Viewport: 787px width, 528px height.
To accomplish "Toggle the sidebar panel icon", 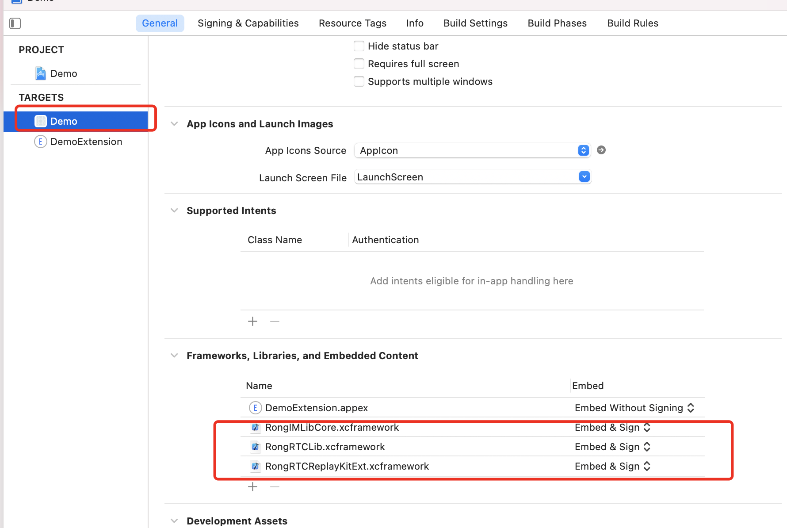I will [15, 23].
